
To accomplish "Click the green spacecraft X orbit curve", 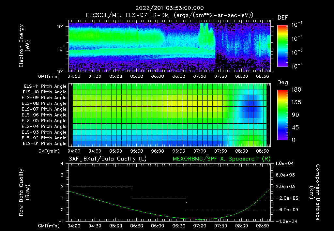I will [170, 217].
